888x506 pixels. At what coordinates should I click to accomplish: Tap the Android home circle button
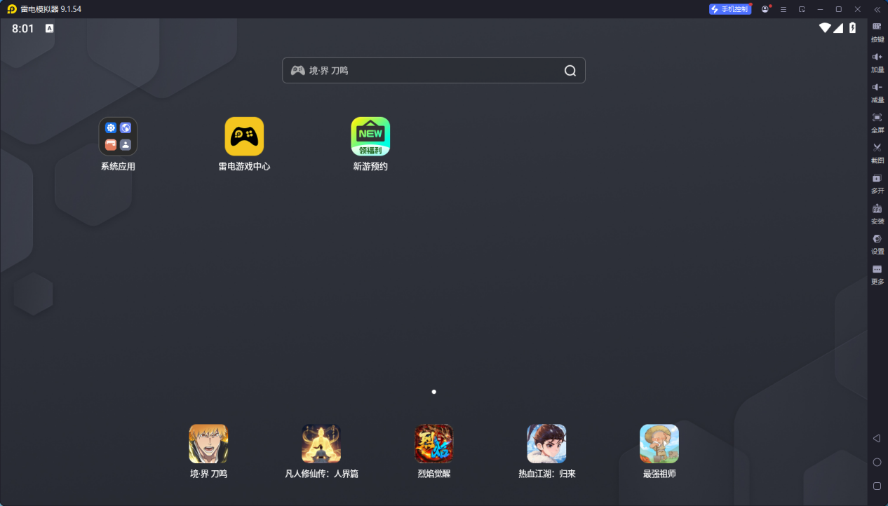coord(877,462)
